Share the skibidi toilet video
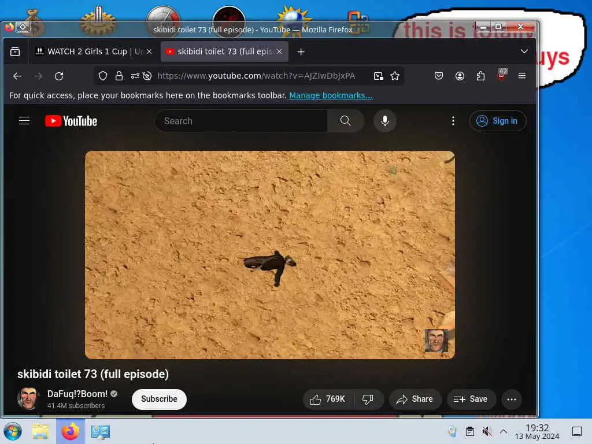Screen dimensions: 592x444 (415, 399)
